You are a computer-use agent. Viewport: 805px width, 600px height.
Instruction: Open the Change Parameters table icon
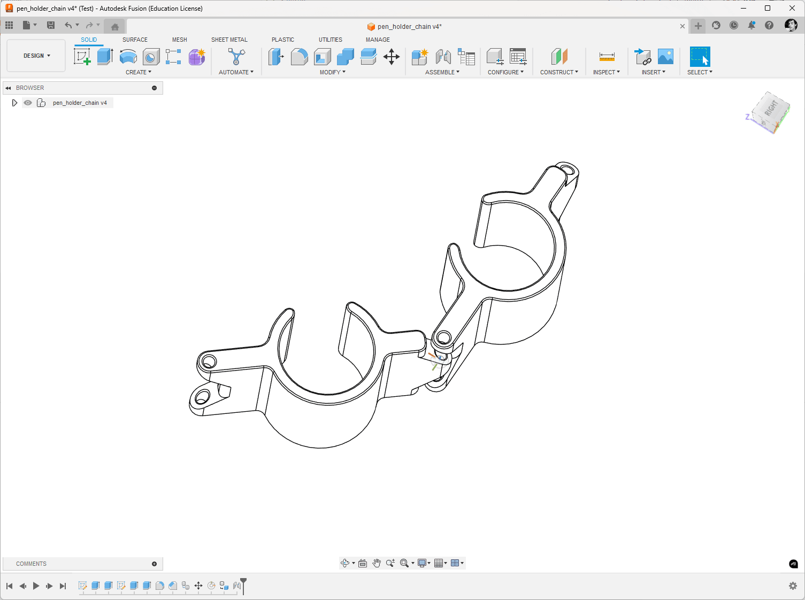pos(466,57)
